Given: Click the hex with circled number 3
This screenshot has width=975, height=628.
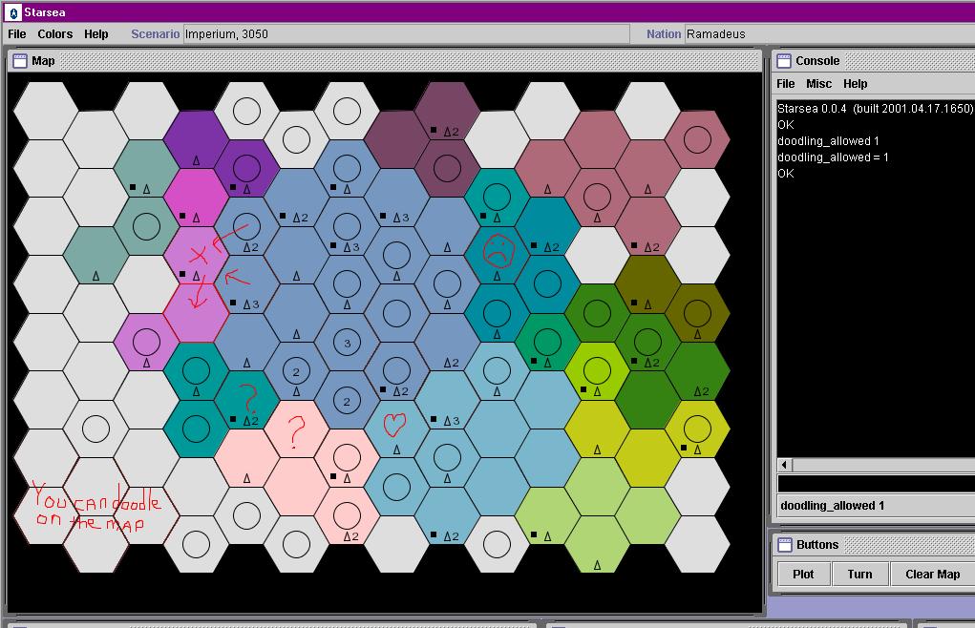Looking at the screenshot, I should [x=347, y=342].
